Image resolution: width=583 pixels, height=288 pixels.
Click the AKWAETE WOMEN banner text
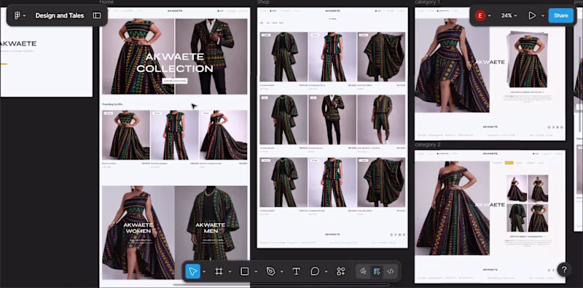138,227
